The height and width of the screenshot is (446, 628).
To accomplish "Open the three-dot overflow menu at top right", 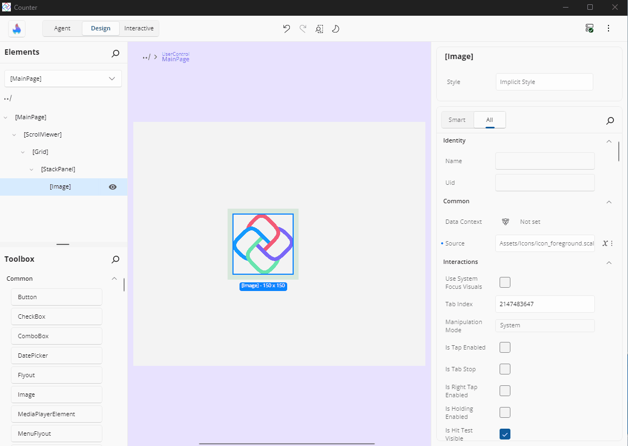I will tap(608, 28).
